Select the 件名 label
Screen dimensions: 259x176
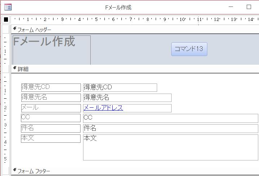tap(51, 128)
